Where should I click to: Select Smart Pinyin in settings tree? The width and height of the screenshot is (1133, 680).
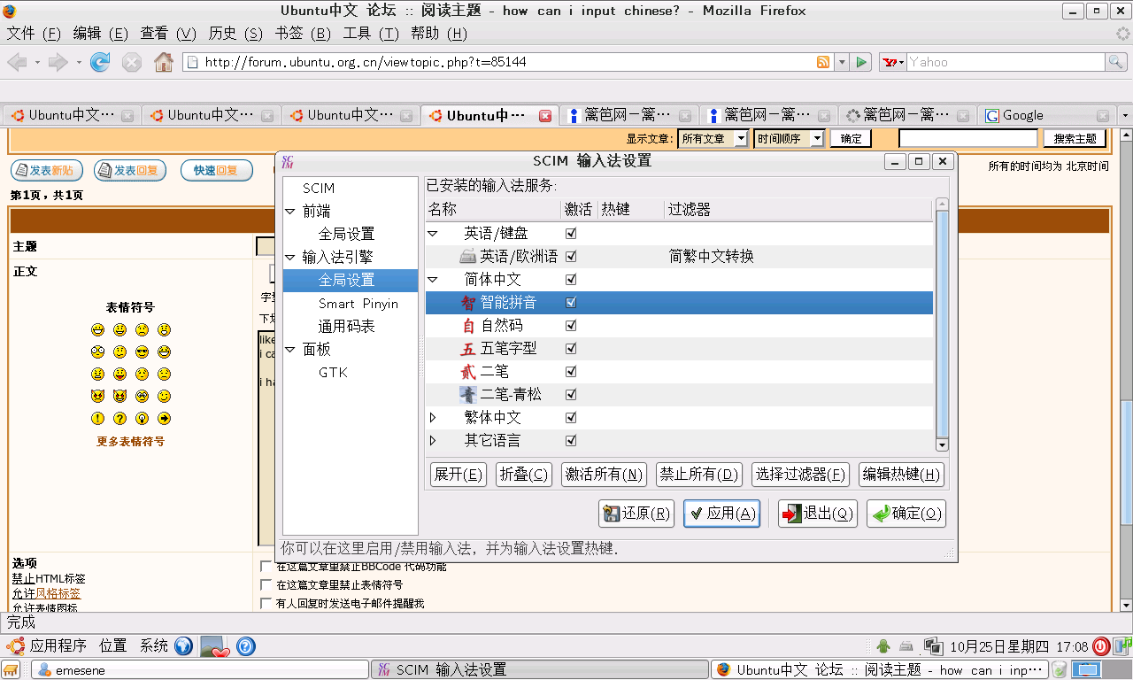[x=358, y=304]
